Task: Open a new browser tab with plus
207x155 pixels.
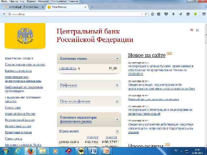Action: [x=92, y=7]
